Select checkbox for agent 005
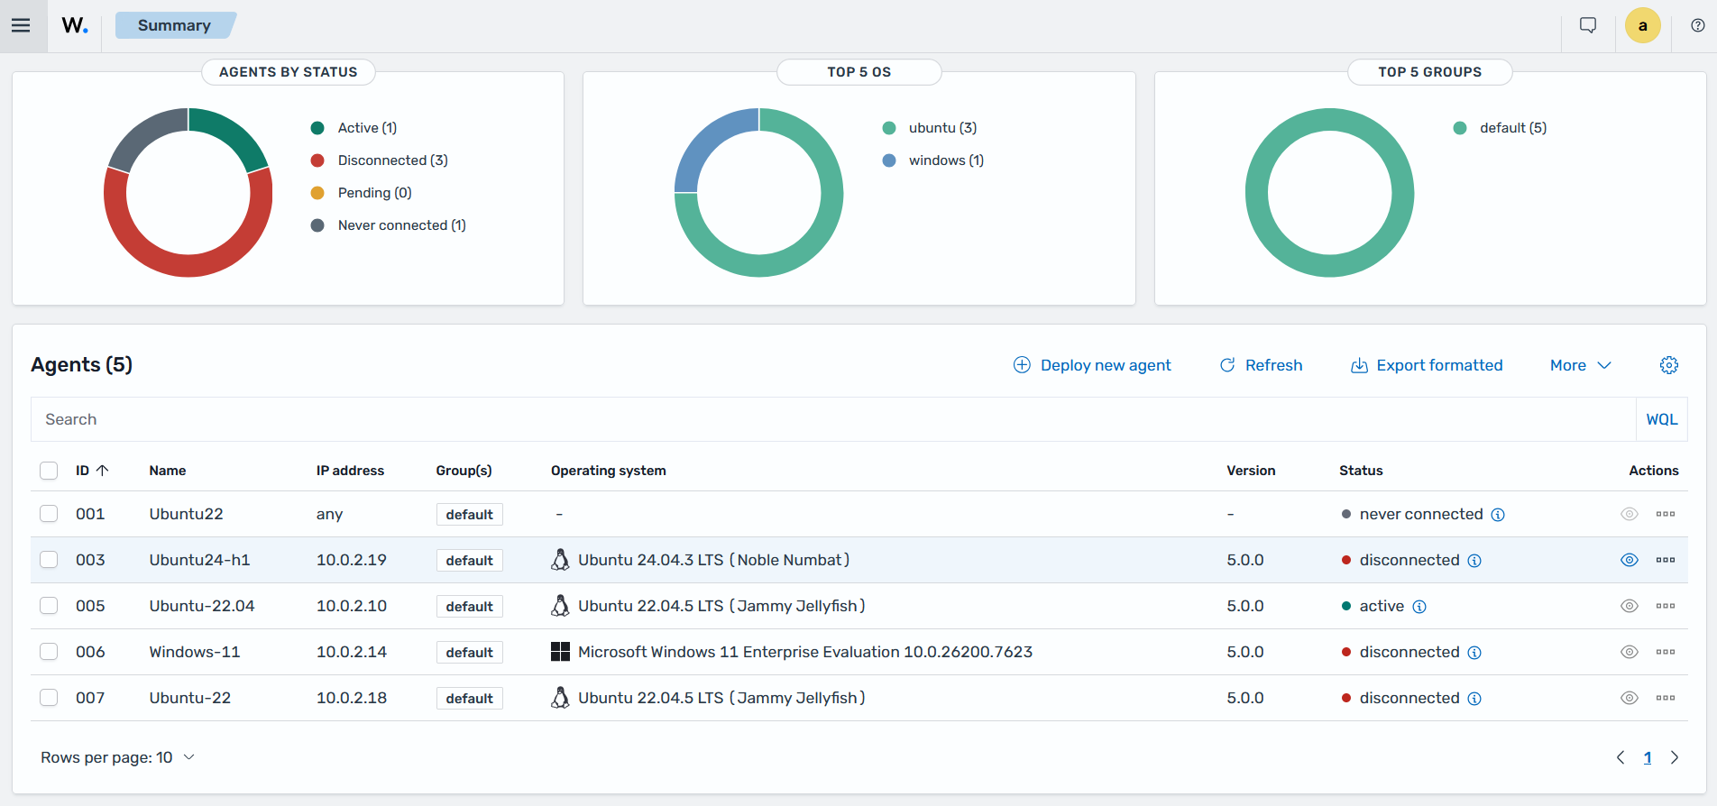The height and width of the screenshot is (806, 1717). [49, 606]
